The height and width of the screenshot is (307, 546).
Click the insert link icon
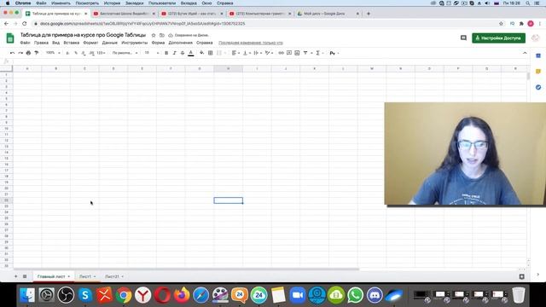[x=281, y=53]
